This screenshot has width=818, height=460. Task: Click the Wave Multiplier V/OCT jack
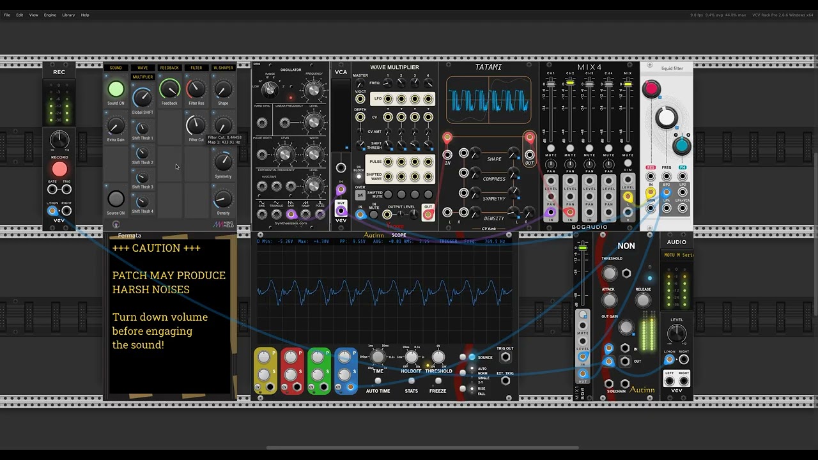click(x=360, y=99)
